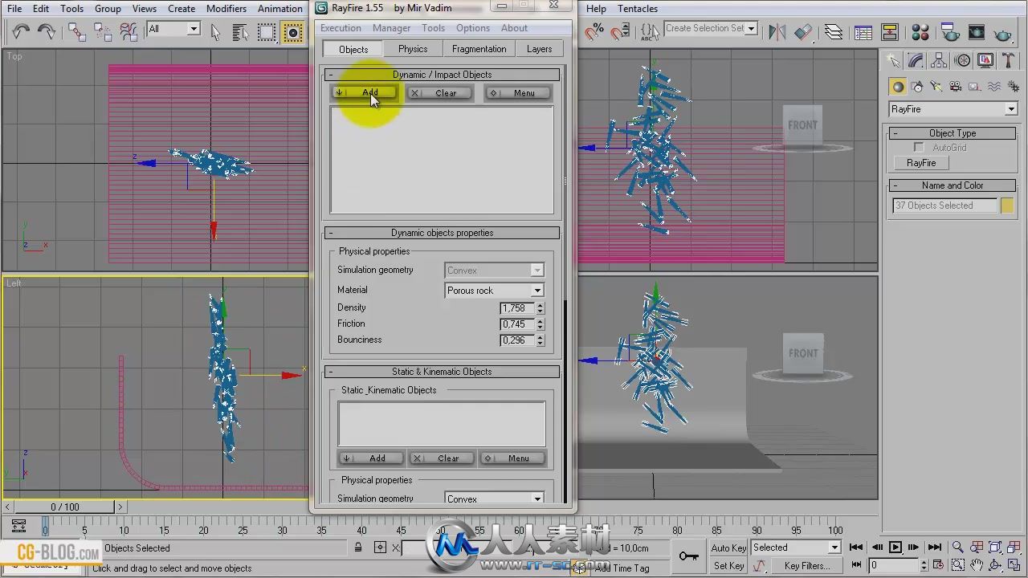Click the Undo arrow icon
Screen dimensions: 1028x578
click(21, 31)
